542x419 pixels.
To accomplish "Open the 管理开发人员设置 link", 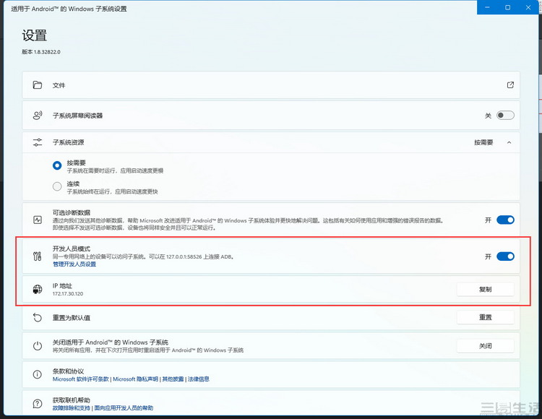I will pos(74,264).
